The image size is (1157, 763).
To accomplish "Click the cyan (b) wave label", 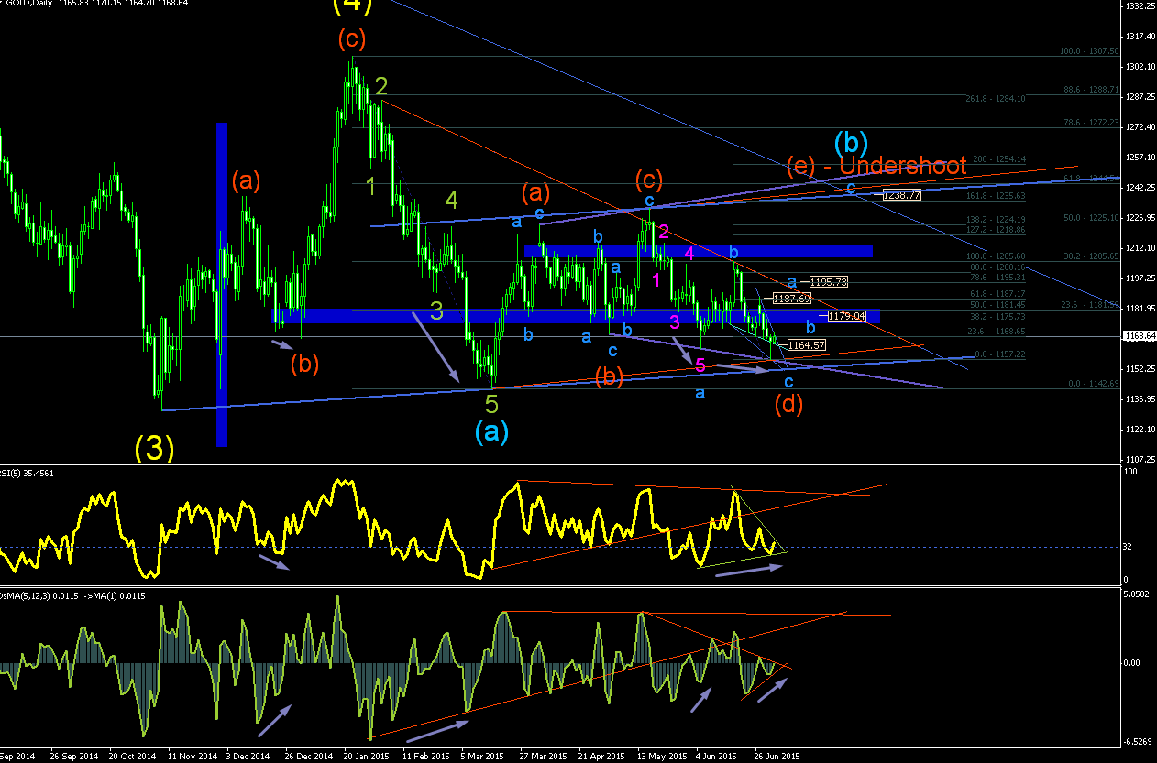I will click(851, 143).
